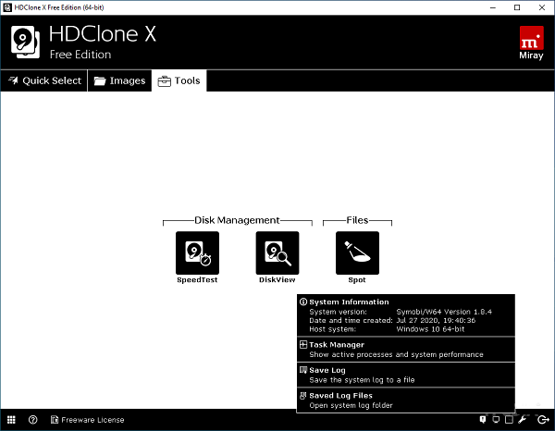Click the Freeware License link
The height and width of the screenshot is (431, 555).
click(88, 420)
